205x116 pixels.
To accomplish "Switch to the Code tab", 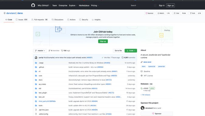I will (x=9, y=20).
